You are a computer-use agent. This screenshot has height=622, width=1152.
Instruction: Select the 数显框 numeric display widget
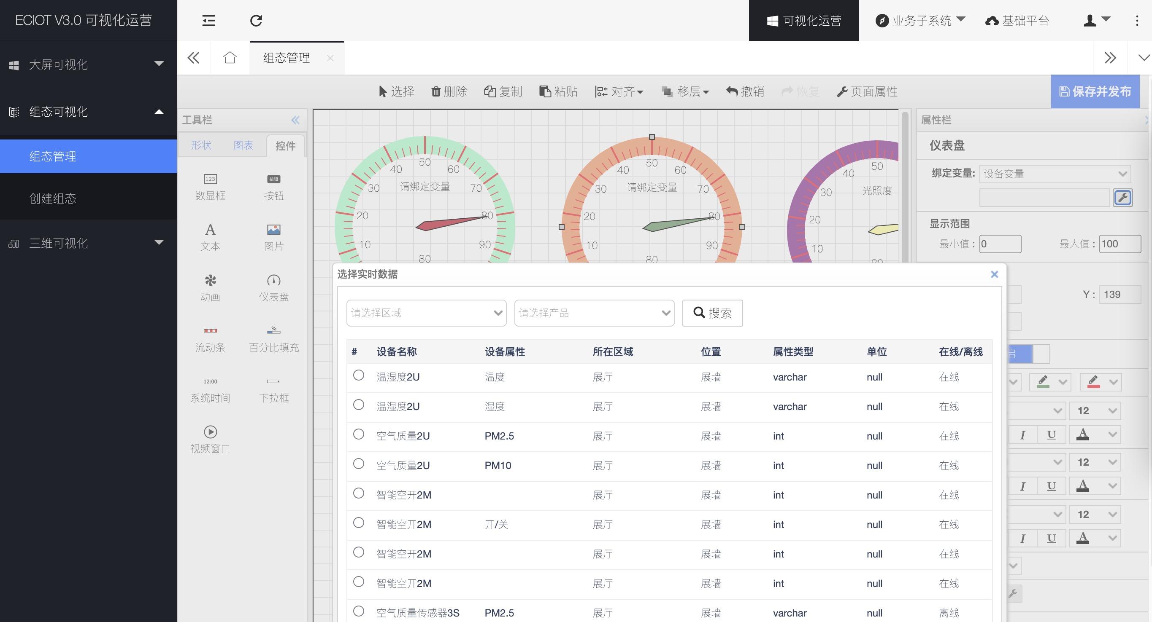[x=210, y=186]
